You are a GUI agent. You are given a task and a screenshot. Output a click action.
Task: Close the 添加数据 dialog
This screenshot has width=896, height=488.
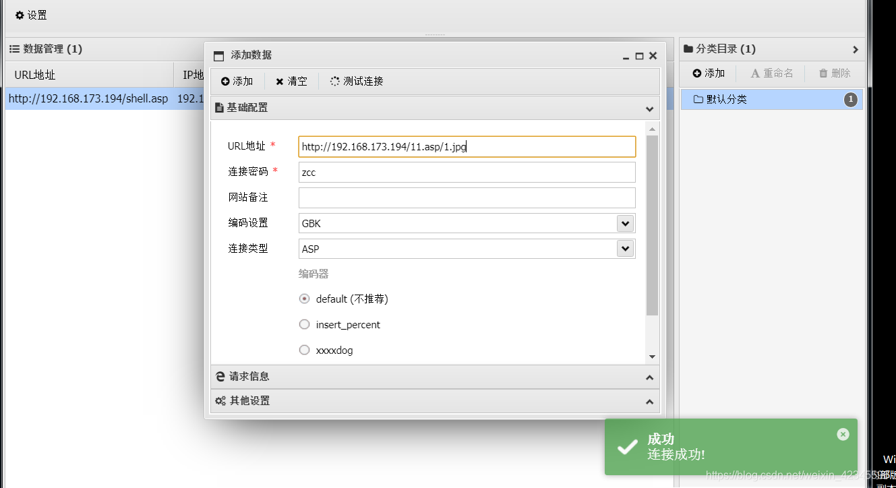653,56
